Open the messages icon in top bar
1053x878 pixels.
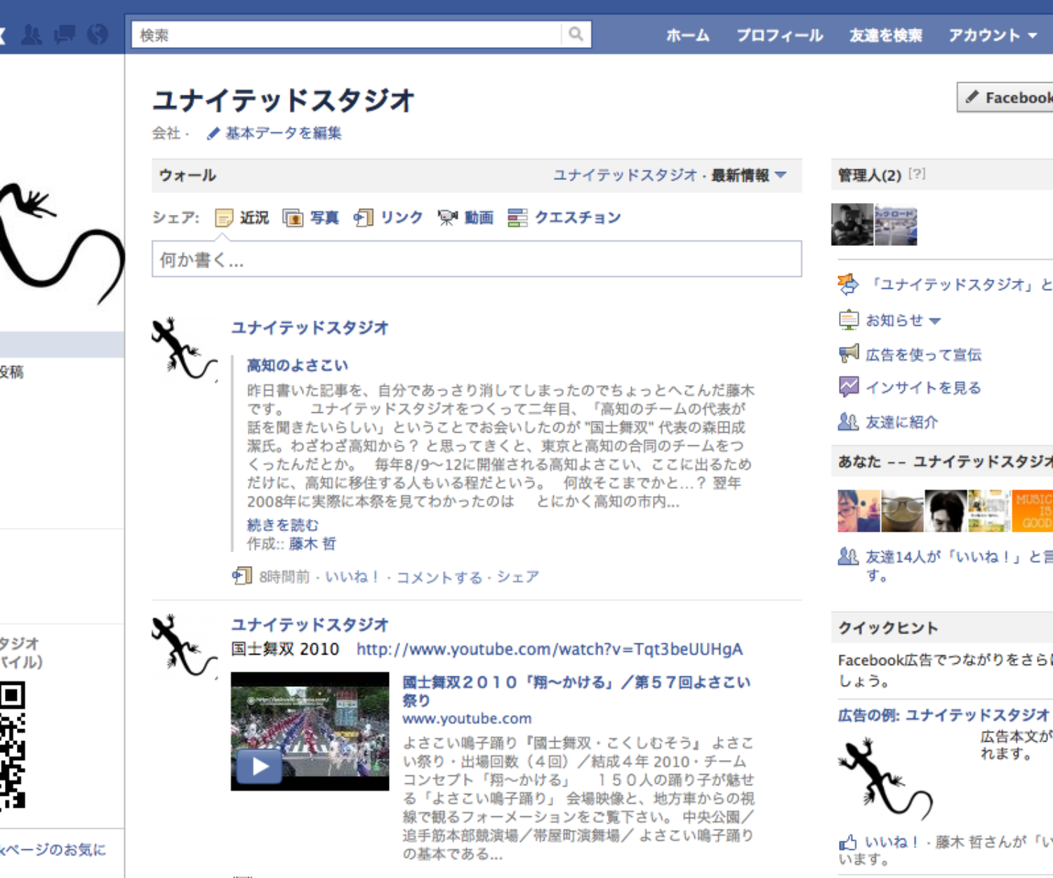(x=65, y=34)
